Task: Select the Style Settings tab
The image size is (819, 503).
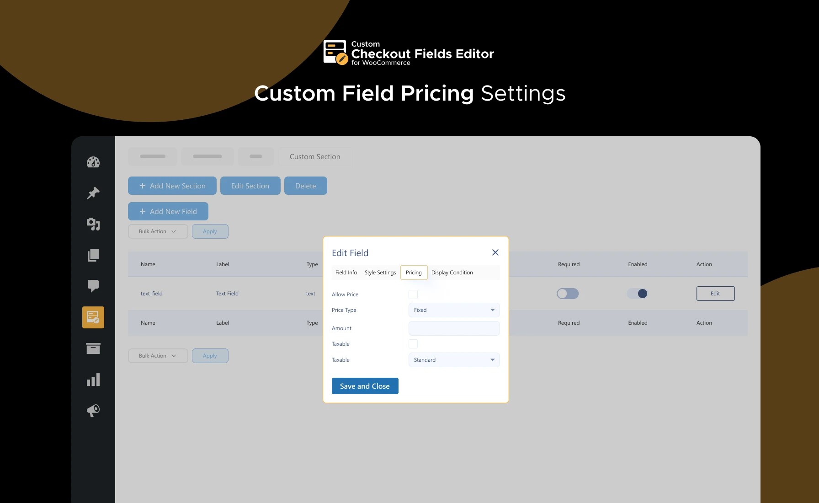Action: (x=380, y=272)
